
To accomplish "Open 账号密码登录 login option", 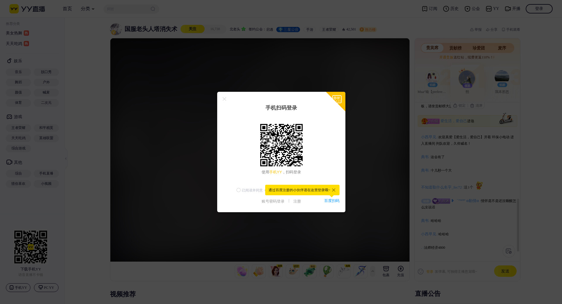I will point(273,201).
